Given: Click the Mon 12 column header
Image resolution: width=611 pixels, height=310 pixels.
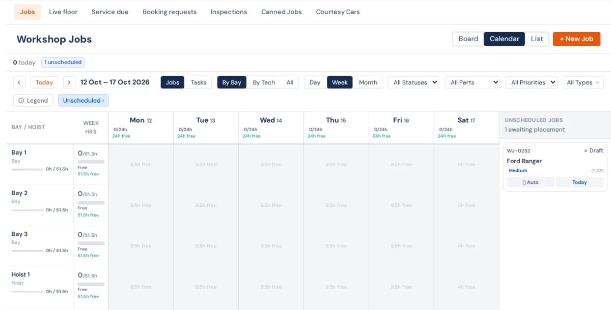Looking at the screenshot, I should [x=141, y=127].
